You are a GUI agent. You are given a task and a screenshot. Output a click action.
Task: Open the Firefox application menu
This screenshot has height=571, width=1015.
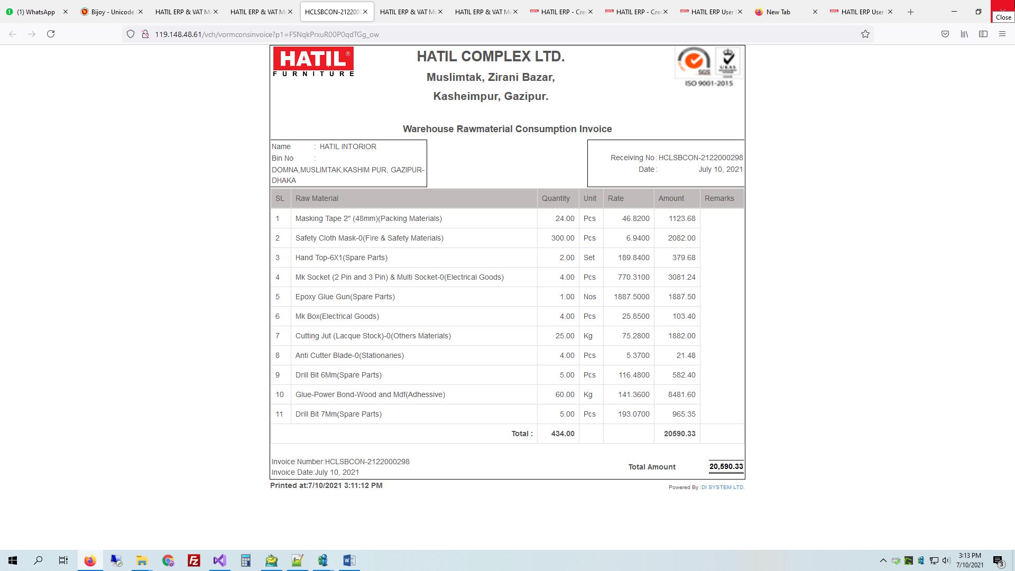tap(1002, 34)
